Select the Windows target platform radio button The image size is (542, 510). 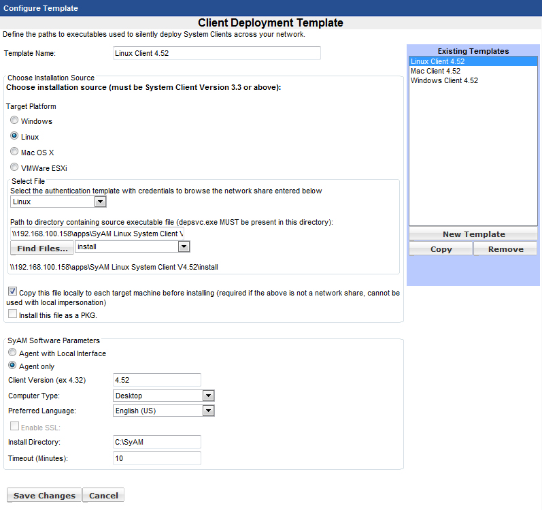[14, 121]
